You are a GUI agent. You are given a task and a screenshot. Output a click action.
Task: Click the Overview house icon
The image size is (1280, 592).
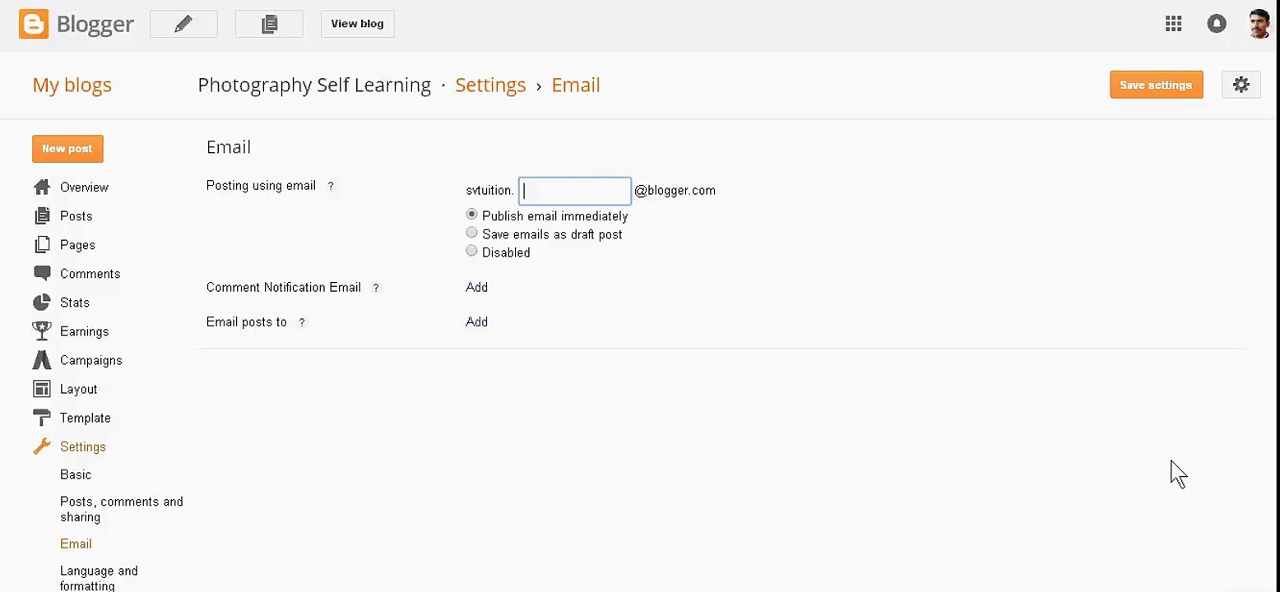coord(42,187)
